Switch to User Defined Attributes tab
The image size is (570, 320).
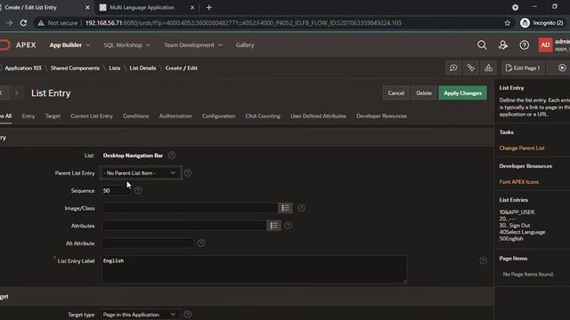318,116
